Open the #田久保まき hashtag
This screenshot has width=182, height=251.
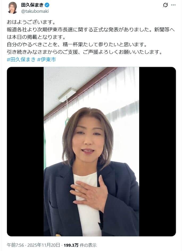coord(21,60)
